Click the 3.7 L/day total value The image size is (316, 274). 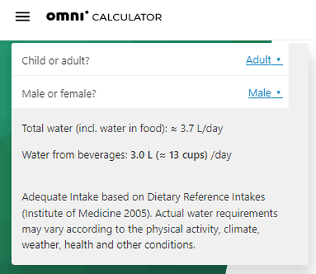202,129
